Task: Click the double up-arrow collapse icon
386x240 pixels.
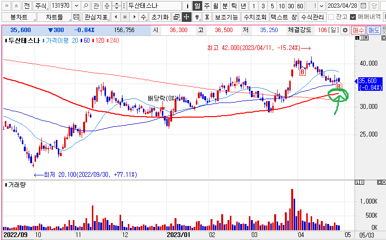Action: [16, 6]
